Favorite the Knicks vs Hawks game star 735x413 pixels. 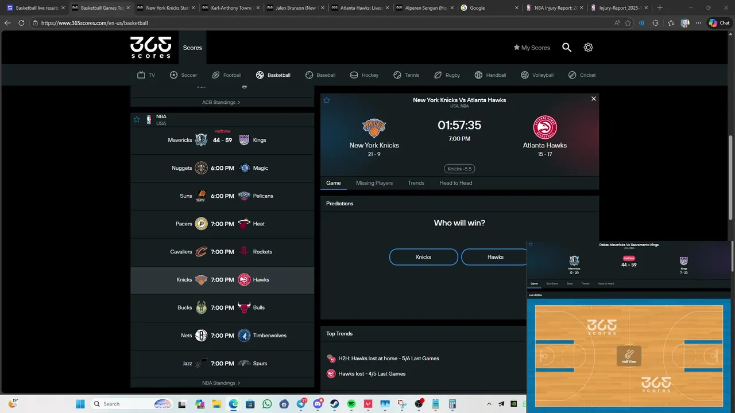(x=327, y=100)
